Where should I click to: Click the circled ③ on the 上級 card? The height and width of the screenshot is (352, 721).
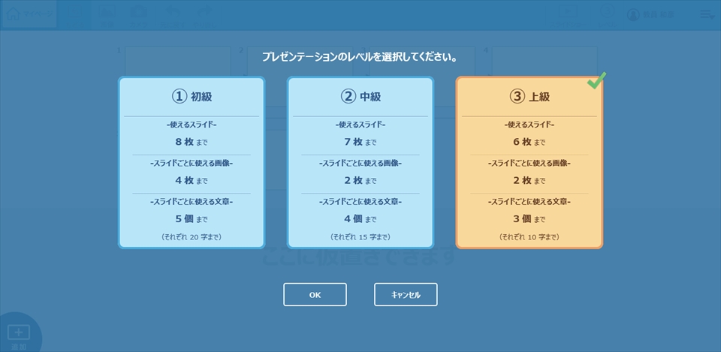pos(517,97)
